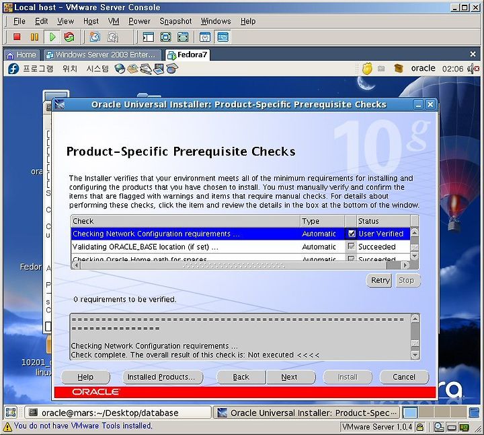Open the Help menu in the menu bar
Image resolution: width=484 pixels, height=435 pixels.
point(248,21)
